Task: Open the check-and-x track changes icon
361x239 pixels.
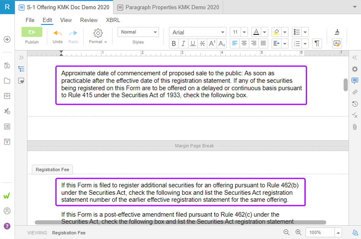Action: click(355, 115)
